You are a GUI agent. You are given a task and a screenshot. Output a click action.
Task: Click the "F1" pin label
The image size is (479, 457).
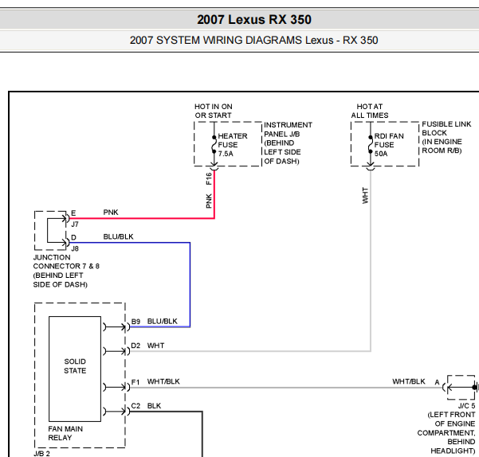135,382
